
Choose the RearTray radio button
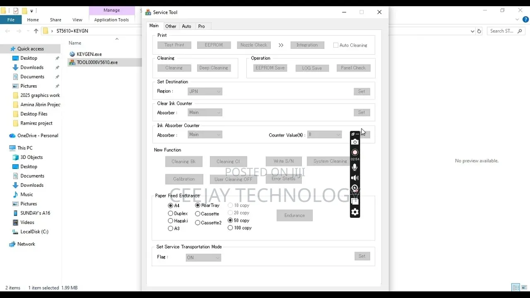[x=198, y=205]
